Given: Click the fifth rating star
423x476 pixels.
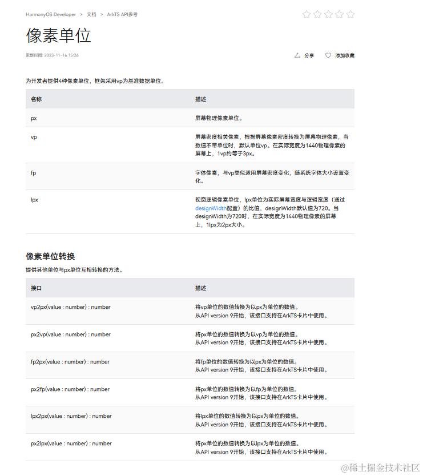Looking at the screenshot, I should (x=350, y=14).
